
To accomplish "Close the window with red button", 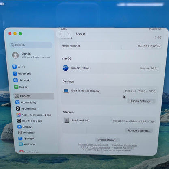I will click(10, 33).
